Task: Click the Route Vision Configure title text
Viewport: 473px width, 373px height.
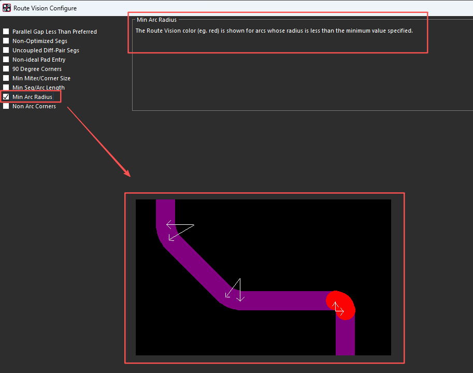Action: coord(45,8)
